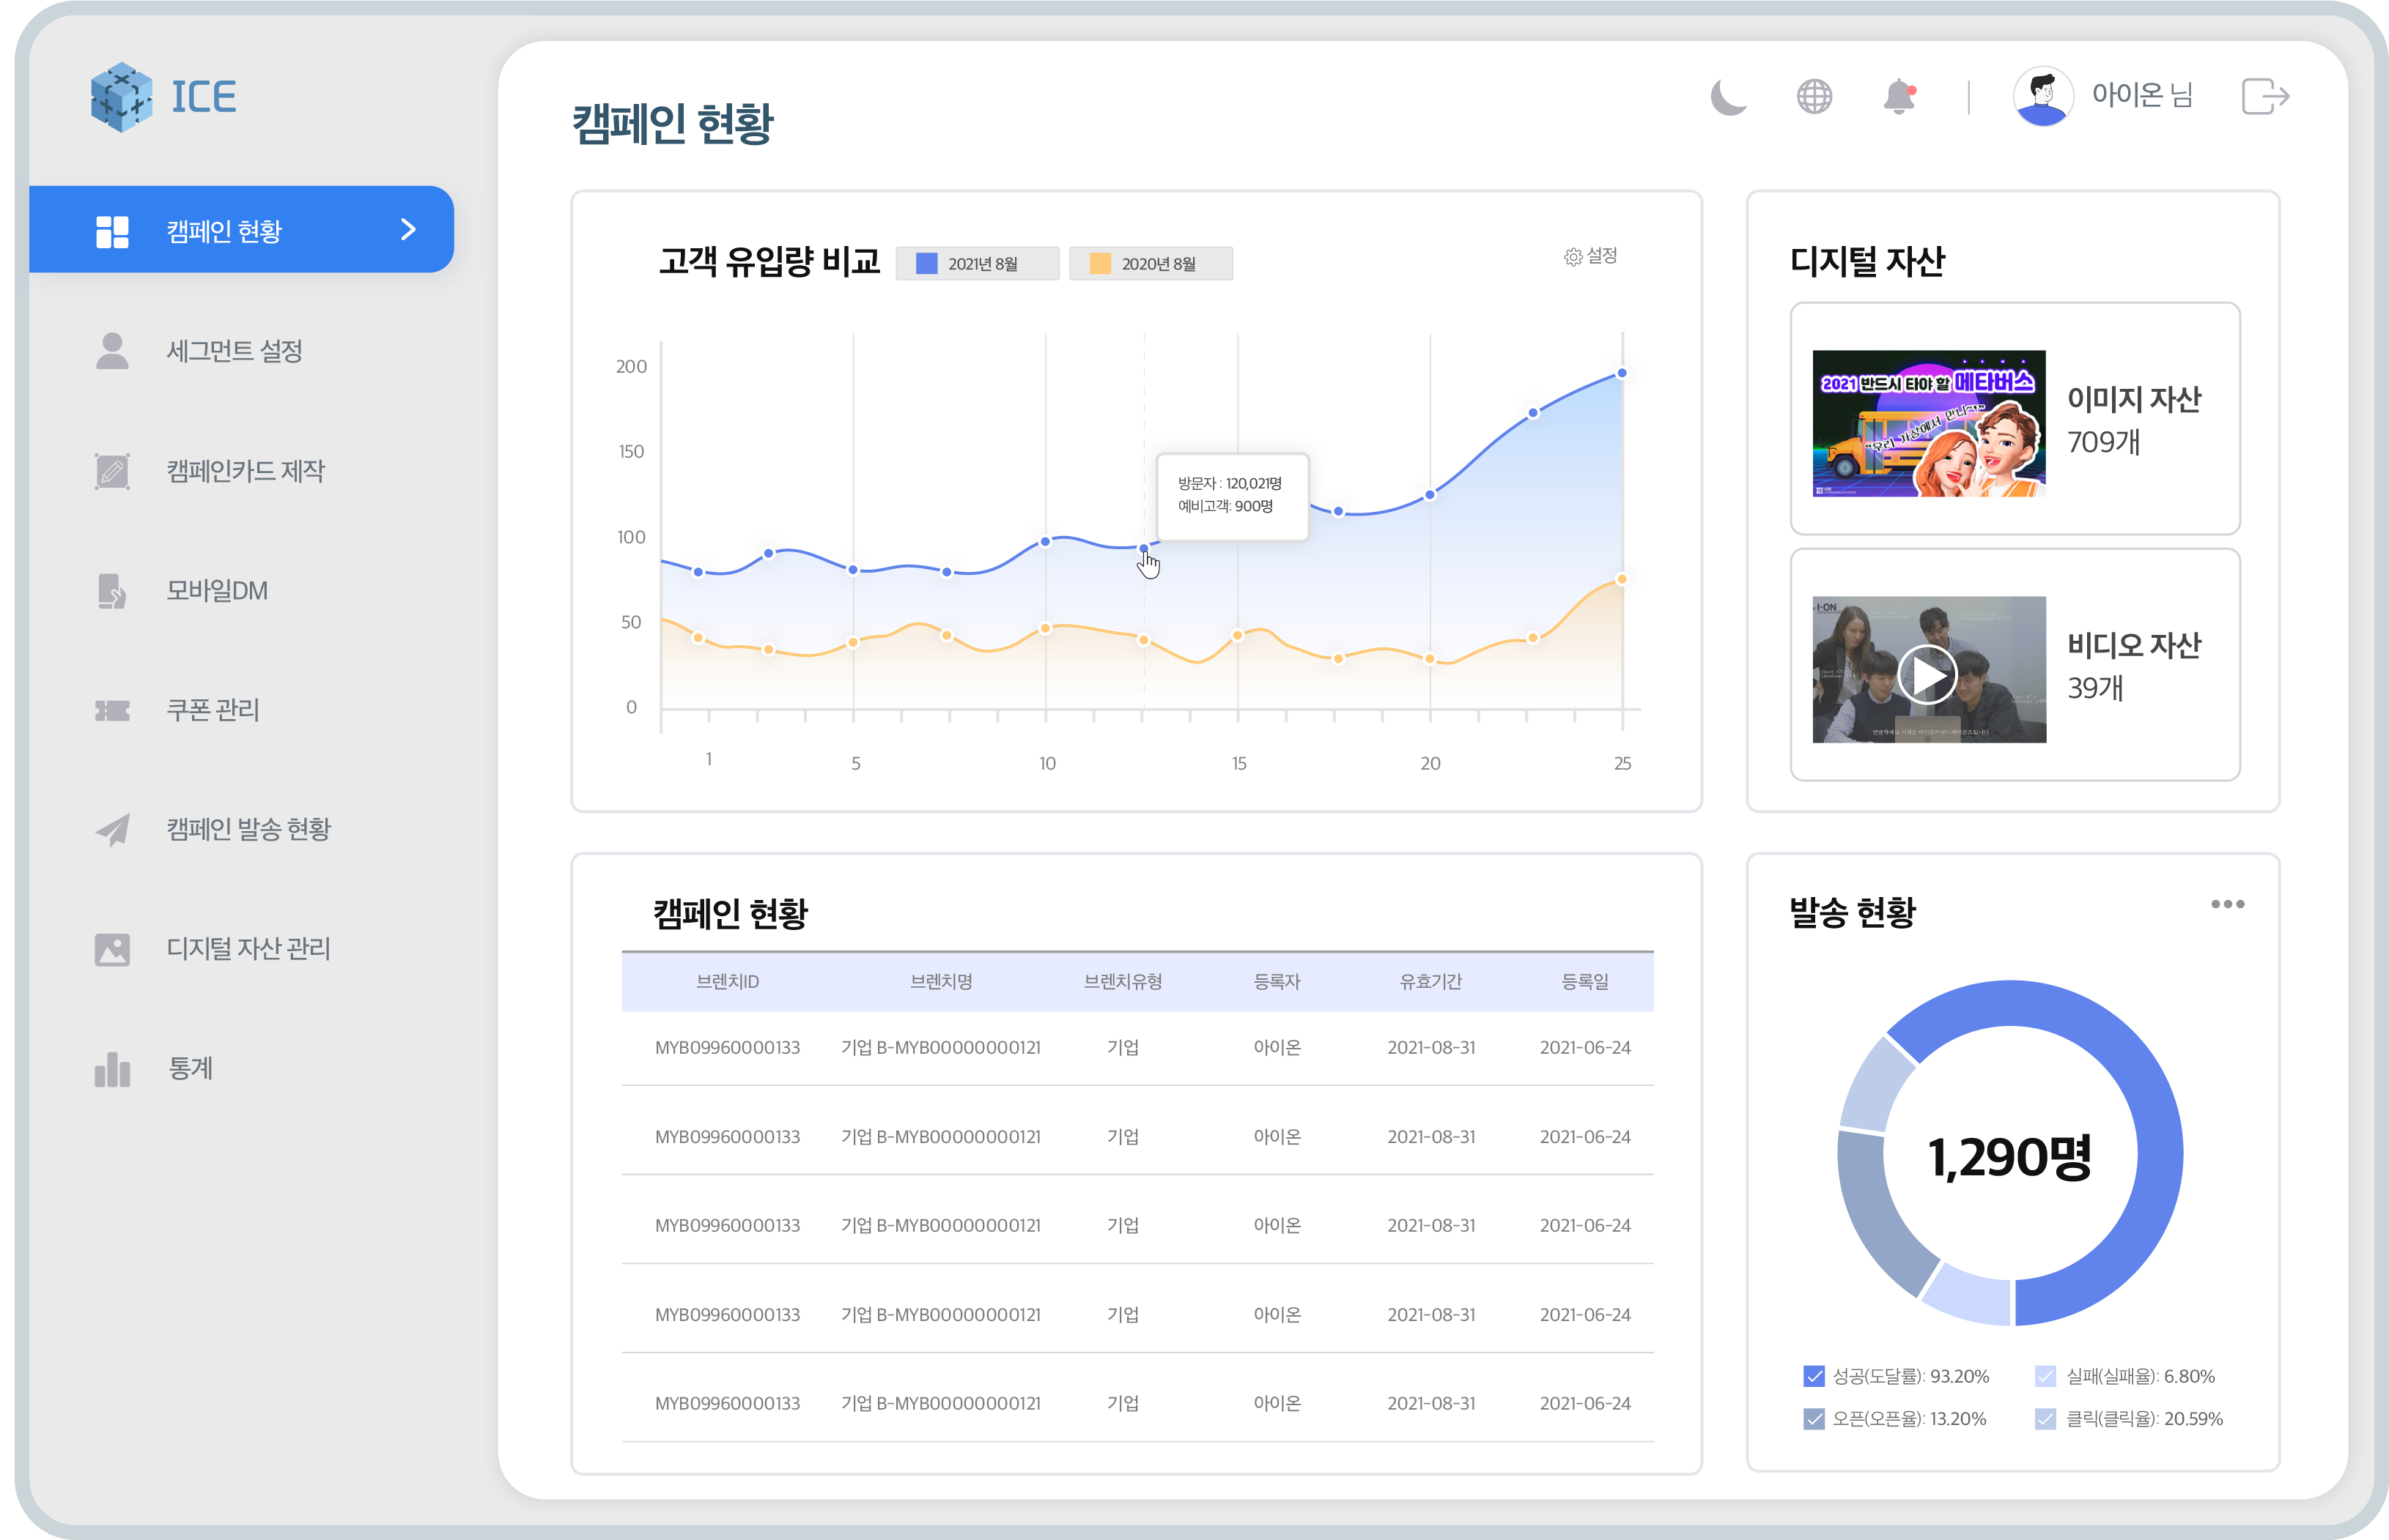Viewport: 2389px width, 1540px height.
Task: Expand chevron on 캠페인 현황 menu
Action: tap(408, 230)
